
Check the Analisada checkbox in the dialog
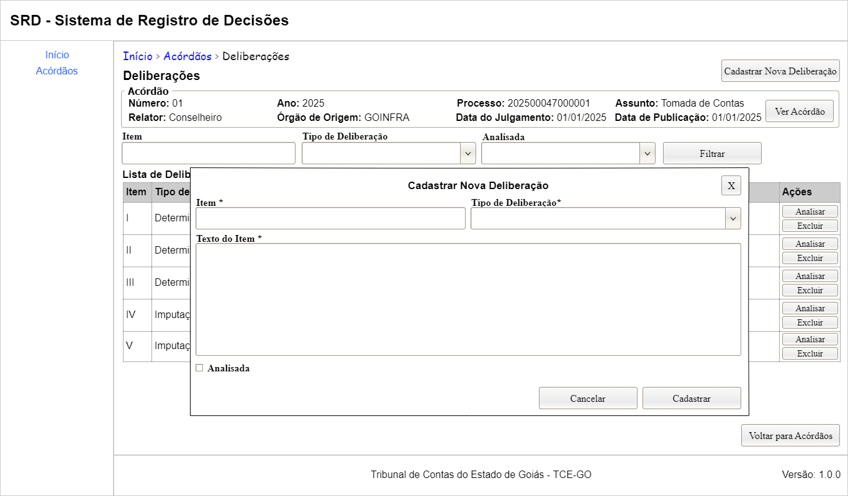point(199,368)
